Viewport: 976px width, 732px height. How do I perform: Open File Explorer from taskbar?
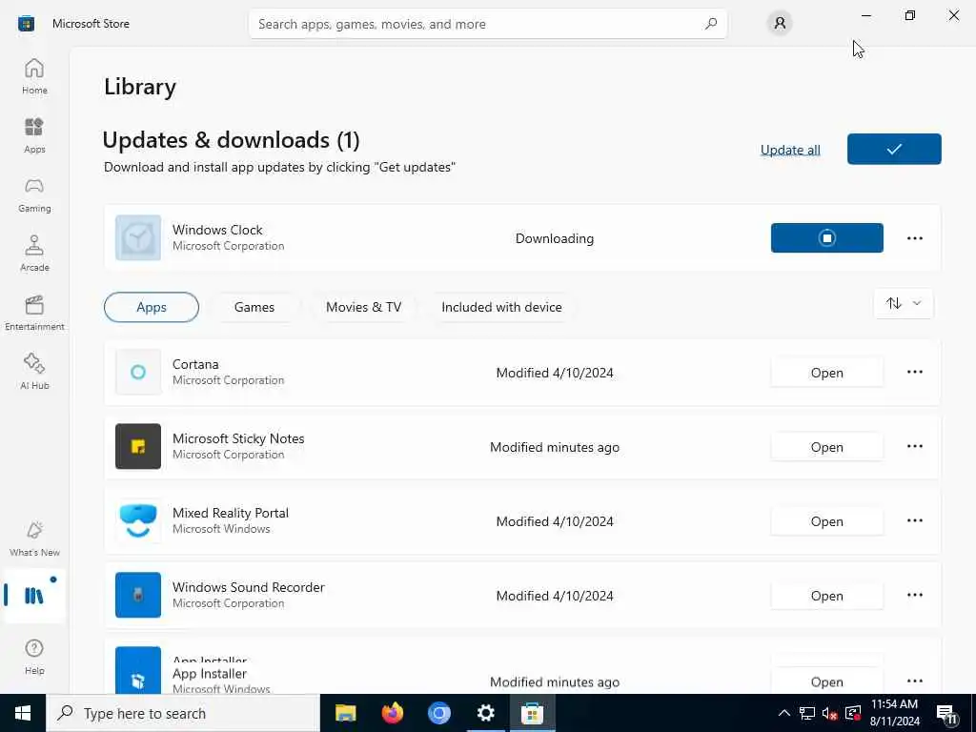(345, 713)
